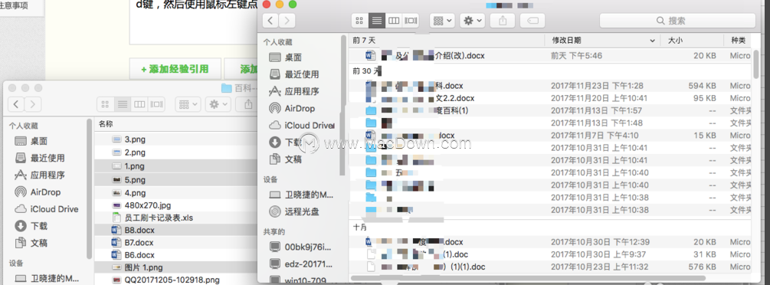Switch rear Finder window to list view
The width and height of the screenshot is (770, 285).
[123, 104]
